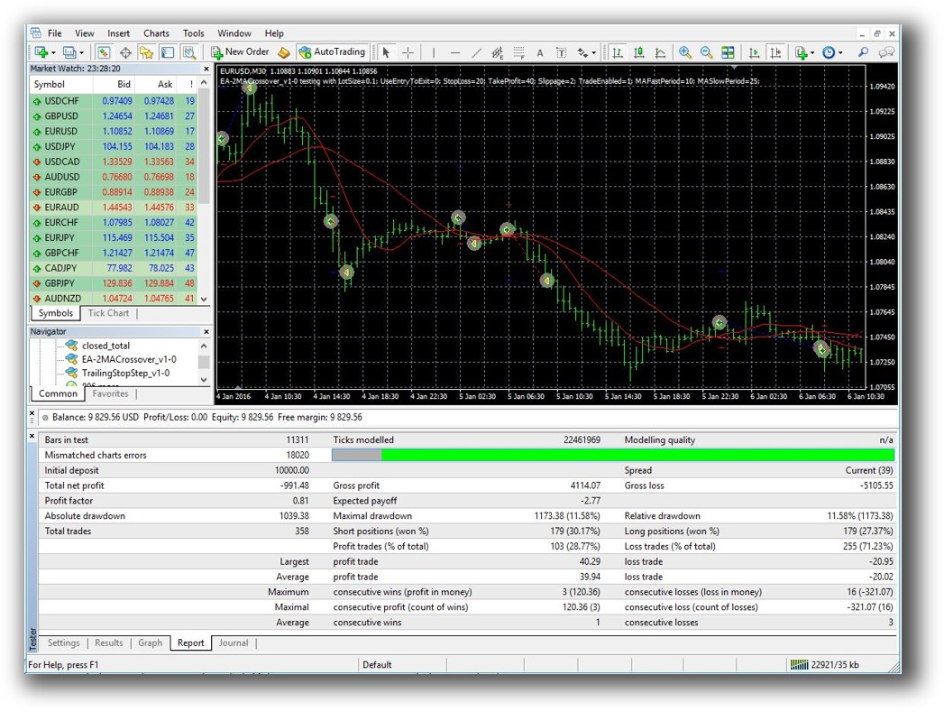944x712 pixels.
Task: Switch the chart to candlestick view
Action: [x=640, y=51]
